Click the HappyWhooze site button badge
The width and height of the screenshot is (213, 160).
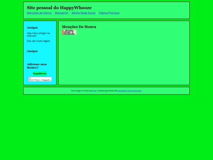[x=40, y=73]
